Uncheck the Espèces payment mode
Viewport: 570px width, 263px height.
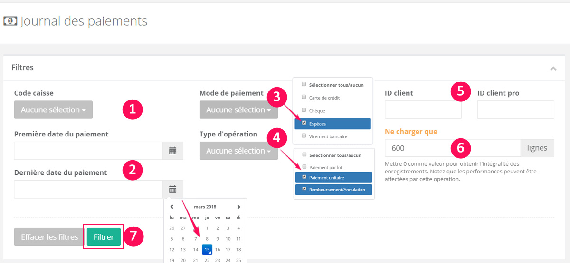(x=304, y=123)
